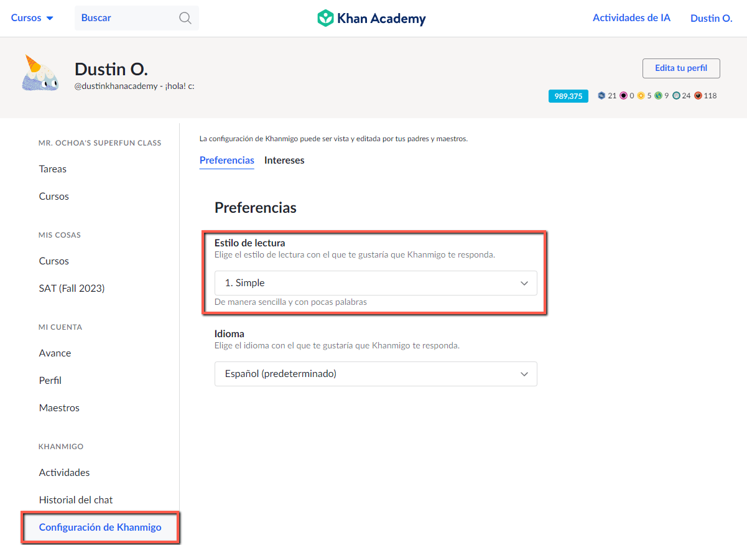Click the Cursos dropdown caret arrow
Image resolution: width=747 pixels, height=545 pixels.
[x=50, y=18]
